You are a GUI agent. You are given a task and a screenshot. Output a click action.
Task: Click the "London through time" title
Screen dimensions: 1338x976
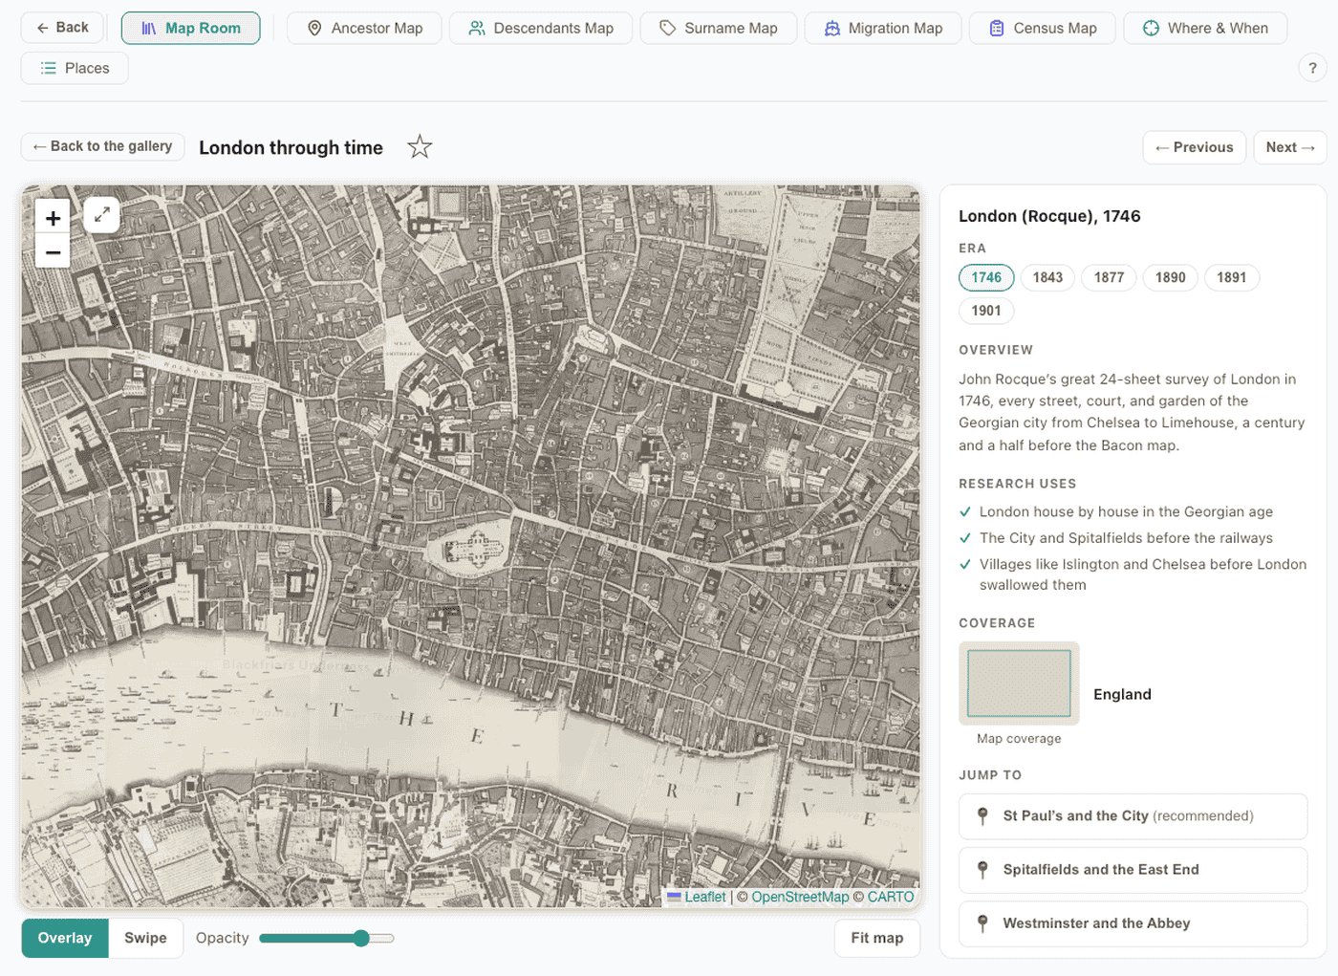pos(291,147)
